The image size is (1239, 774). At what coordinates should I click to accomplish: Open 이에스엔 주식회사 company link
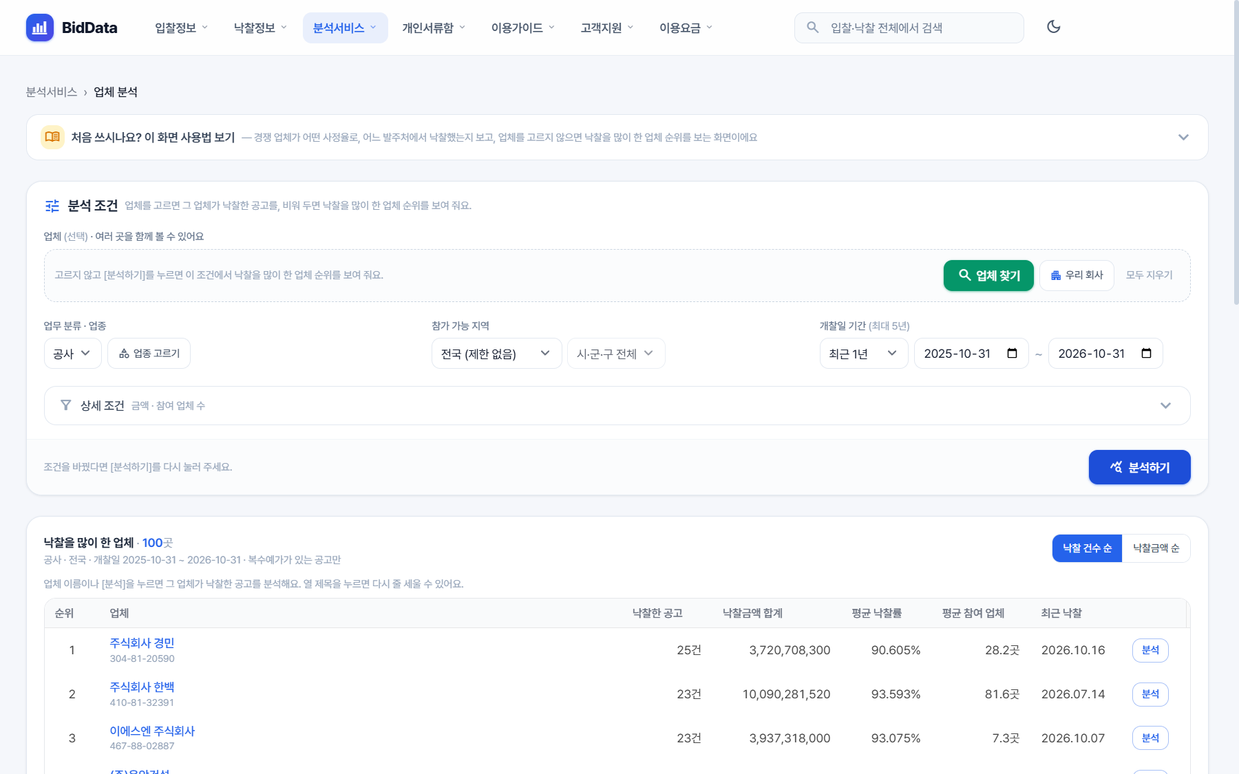(x=152, y=731)
